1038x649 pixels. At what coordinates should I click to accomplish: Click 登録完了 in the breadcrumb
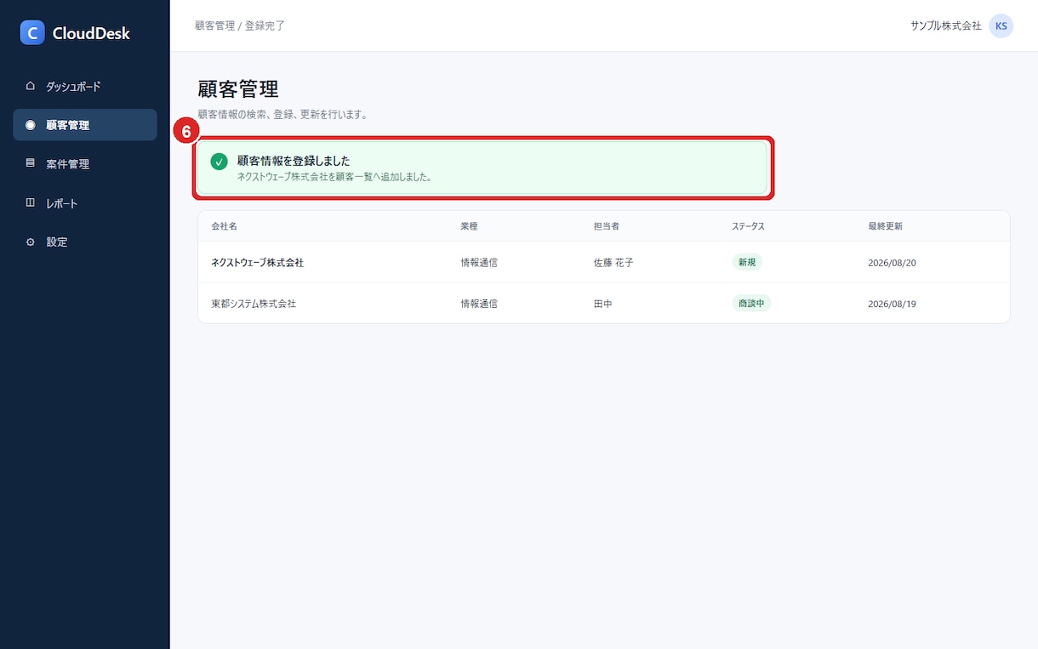(265, 26)
